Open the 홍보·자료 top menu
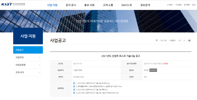Image resolution: width=197 pixels, height=100 pixels. pos(89,5)
